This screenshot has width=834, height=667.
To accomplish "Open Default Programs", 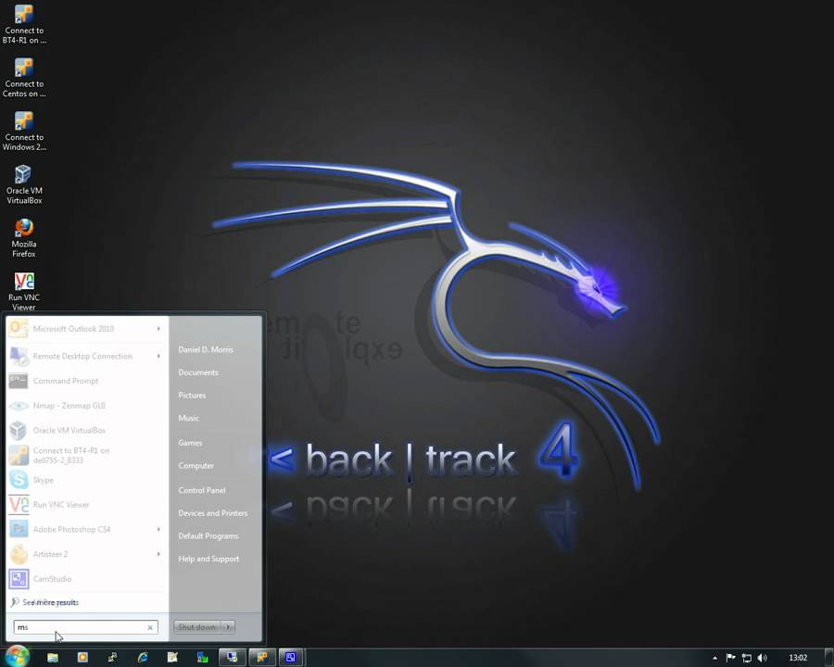I will click(x=208, y=535).
